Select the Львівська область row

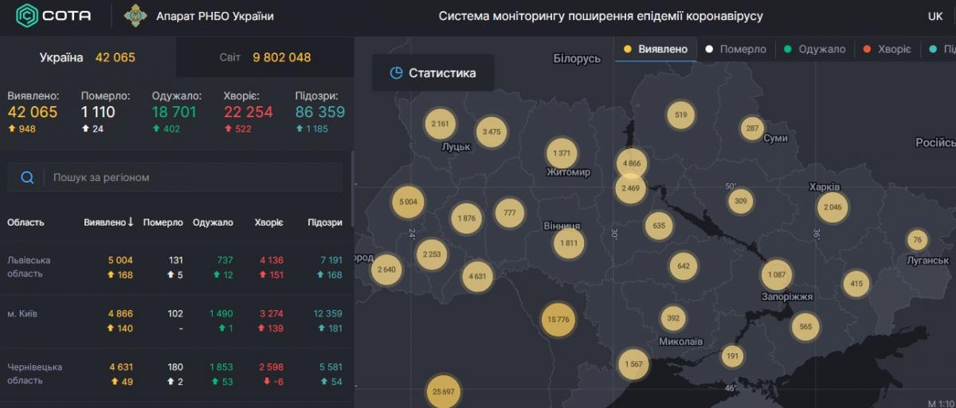(x=175, y=268)
